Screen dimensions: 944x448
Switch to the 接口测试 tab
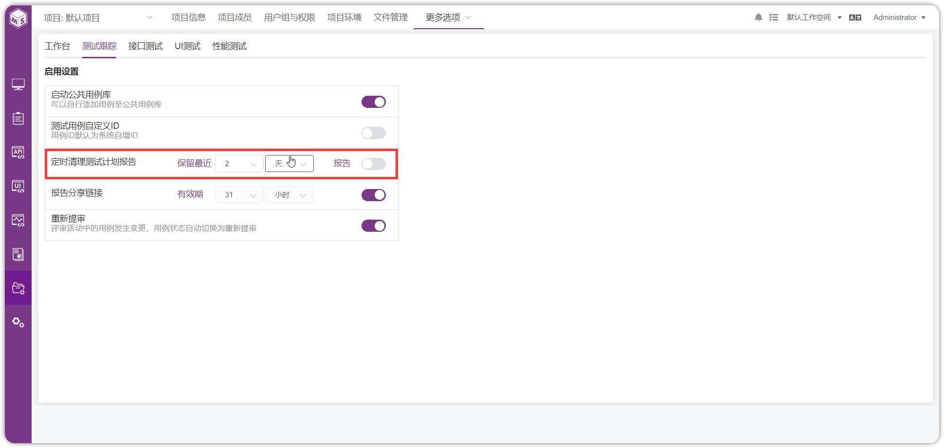click(145, 46)
